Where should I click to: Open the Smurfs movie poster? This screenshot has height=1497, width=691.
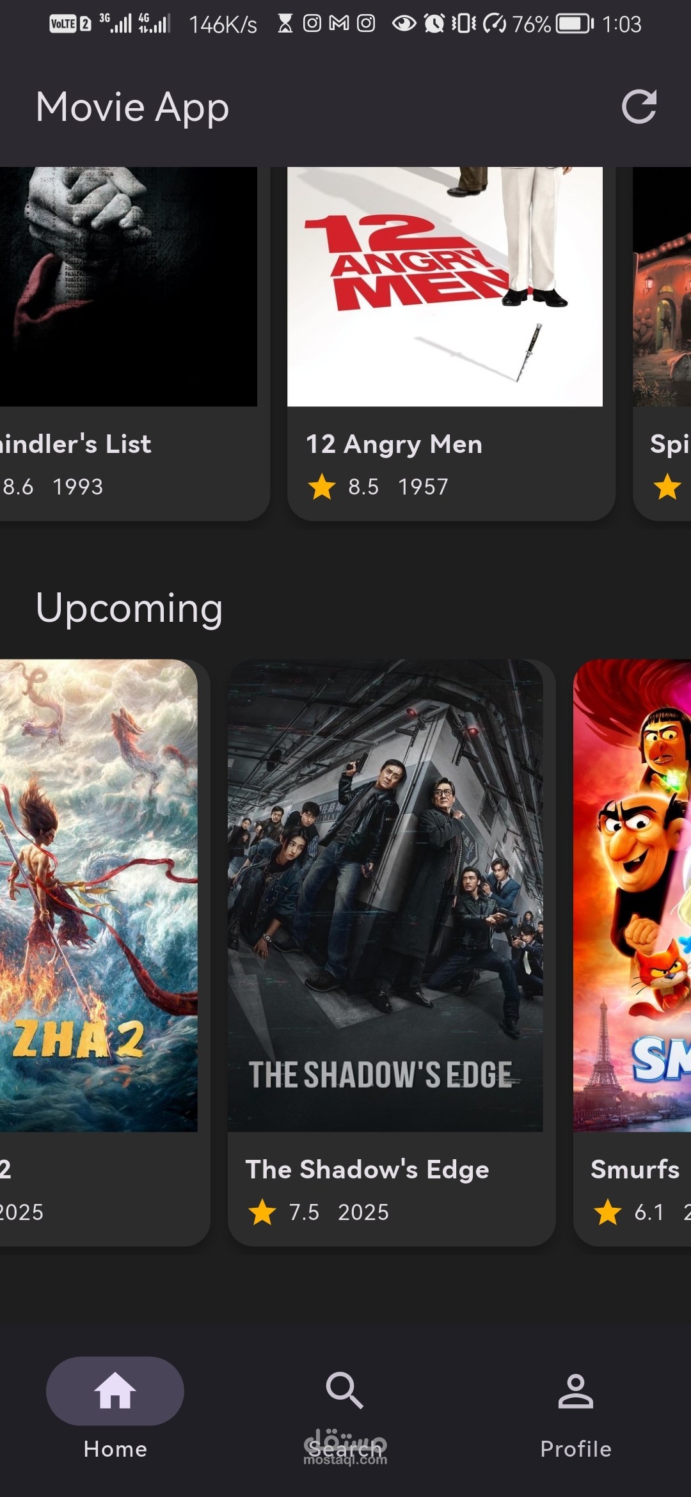coord(632,896)
